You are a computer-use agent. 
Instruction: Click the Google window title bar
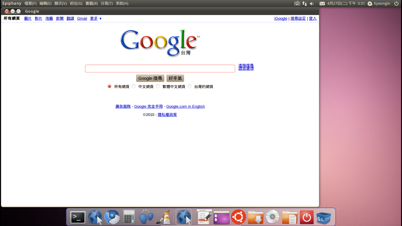pos(160,11)
